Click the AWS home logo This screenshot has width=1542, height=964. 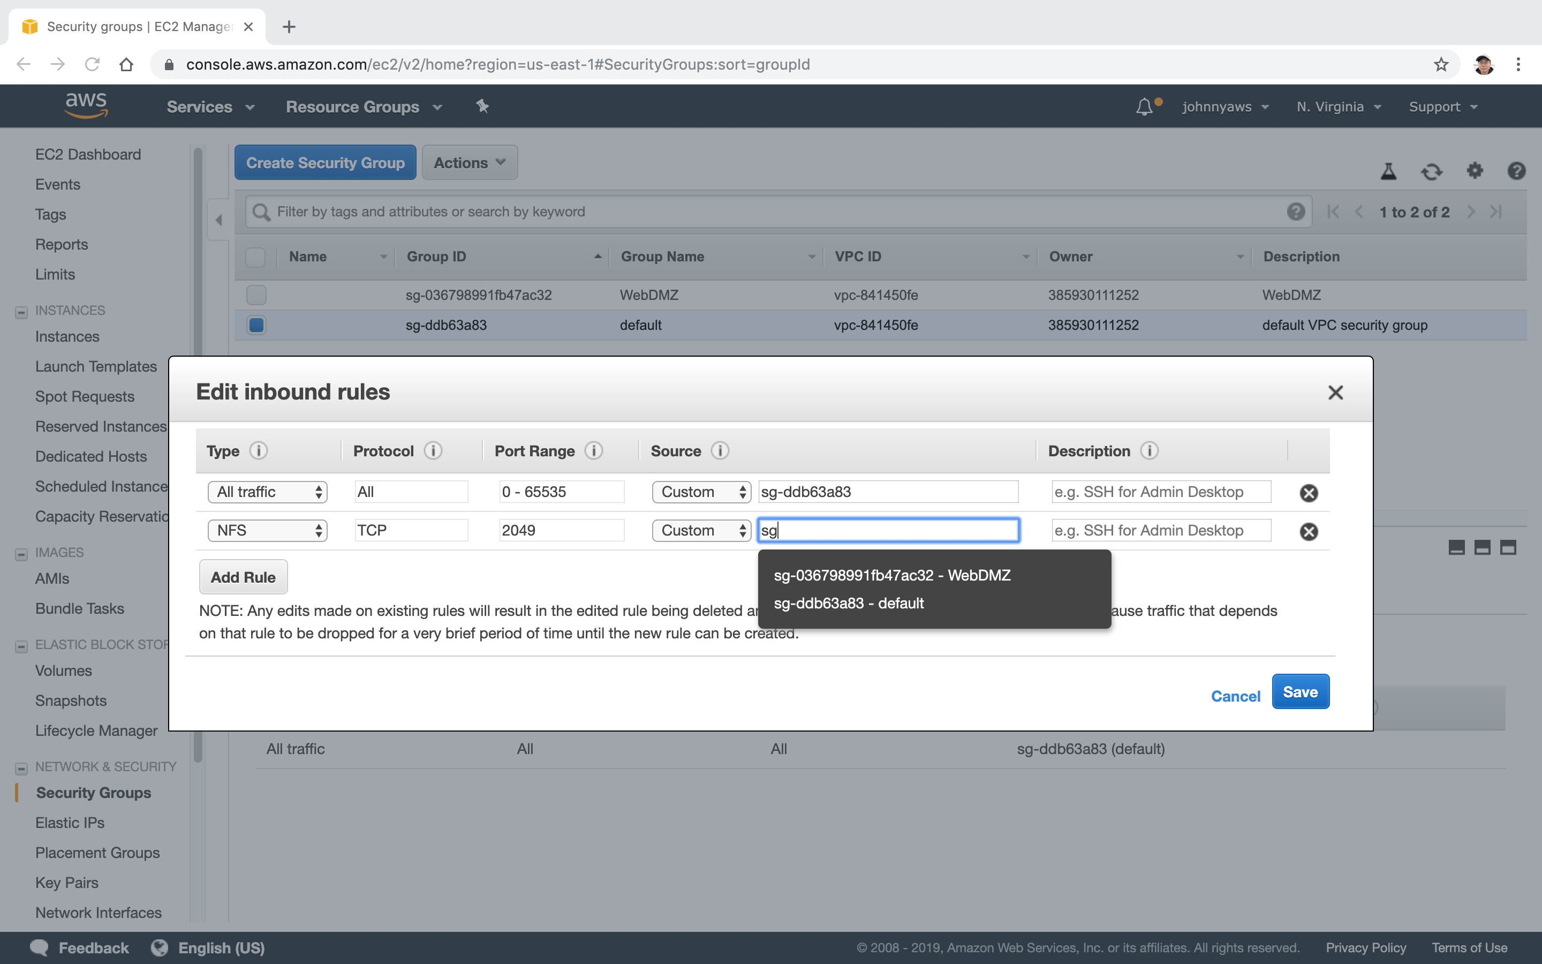click(85, 105)
